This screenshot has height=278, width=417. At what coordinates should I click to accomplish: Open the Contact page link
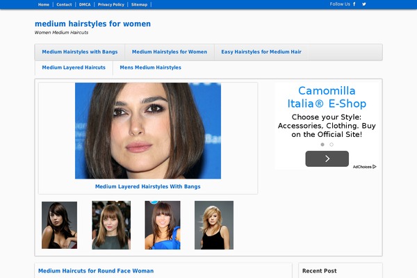point(64,5)
